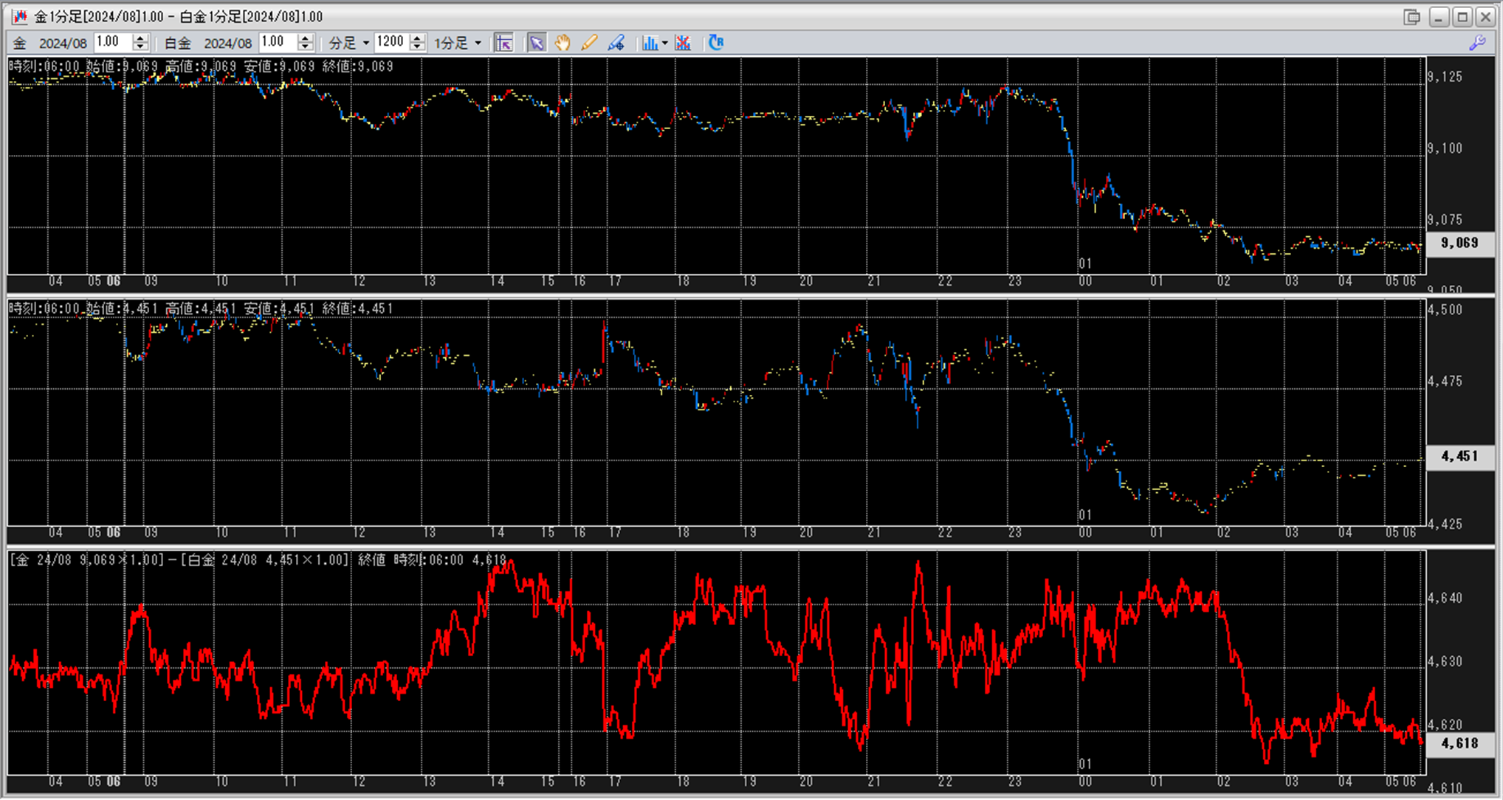Image resolution: width=1503 pixels, height=800 pixels.
Task: Click the edit drawing pen icon
Action: (616, 43)
